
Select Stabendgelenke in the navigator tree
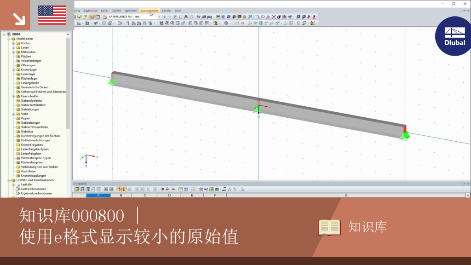[31, 101]
